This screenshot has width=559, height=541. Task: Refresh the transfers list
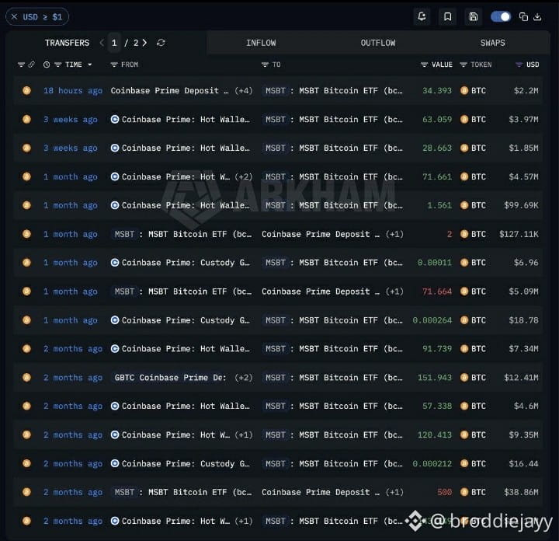point(161,43)
